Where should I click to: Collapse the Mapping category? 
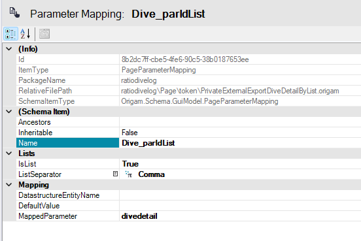9,185
